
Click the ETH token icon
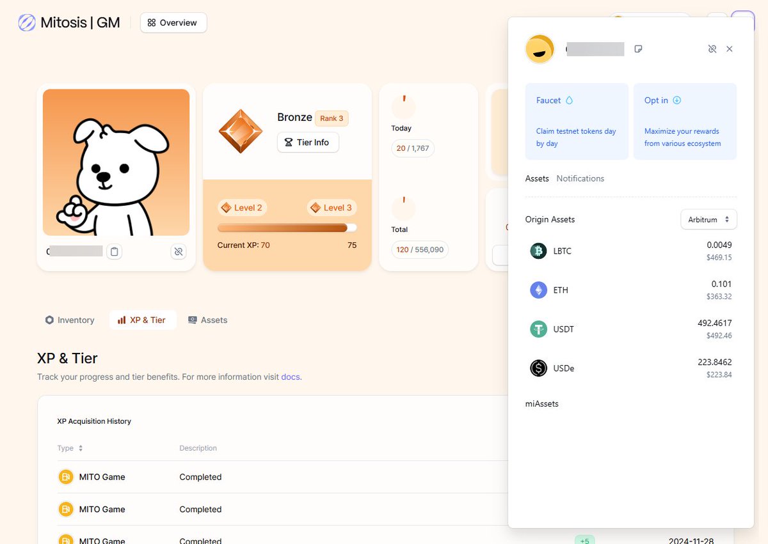(539, 290)
